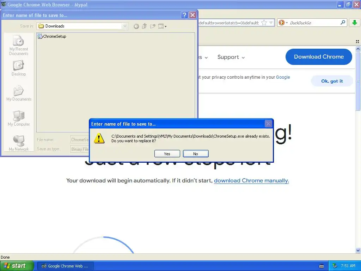Click No in the replace file prompt

point(196,154)
